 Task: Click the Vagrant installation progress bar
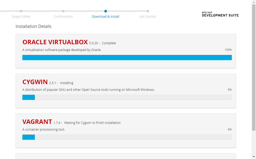[x=127, y=137]
